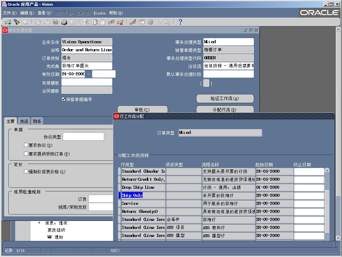Open the 工具(T) menu
Viewport: 342px width, 257px height.
tap(83, 13)
